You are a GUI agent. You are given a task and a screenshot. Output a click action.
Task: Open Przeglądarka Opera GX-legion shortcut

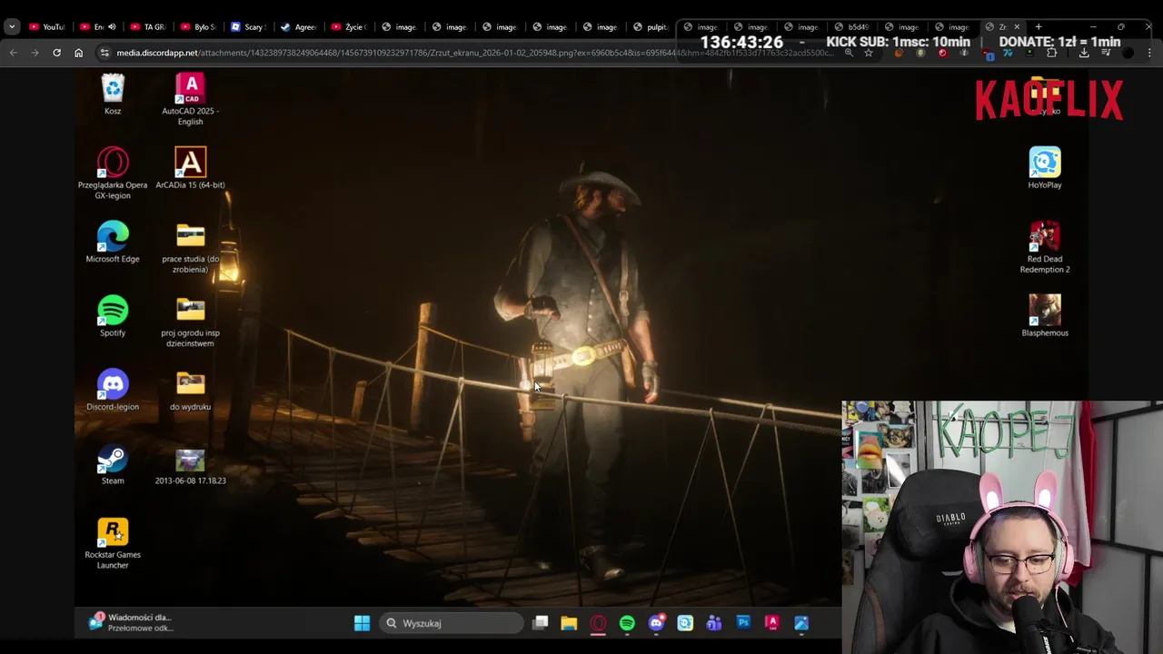[x=113, y=173]
